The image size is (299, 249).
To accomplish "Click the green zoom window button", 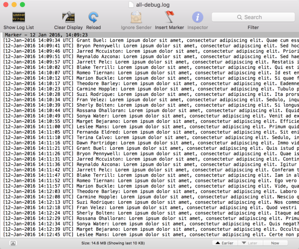I will pos(22,5).
